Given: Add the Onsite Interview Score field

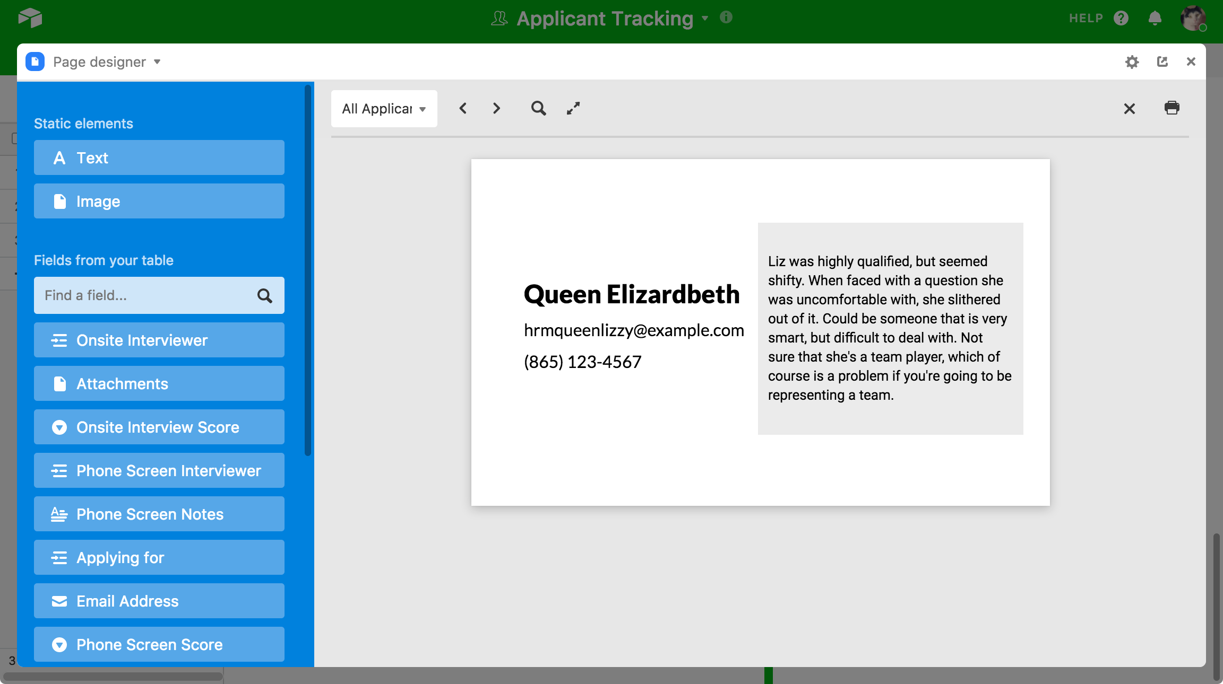Looking at the screenshot, I should 159,427.
